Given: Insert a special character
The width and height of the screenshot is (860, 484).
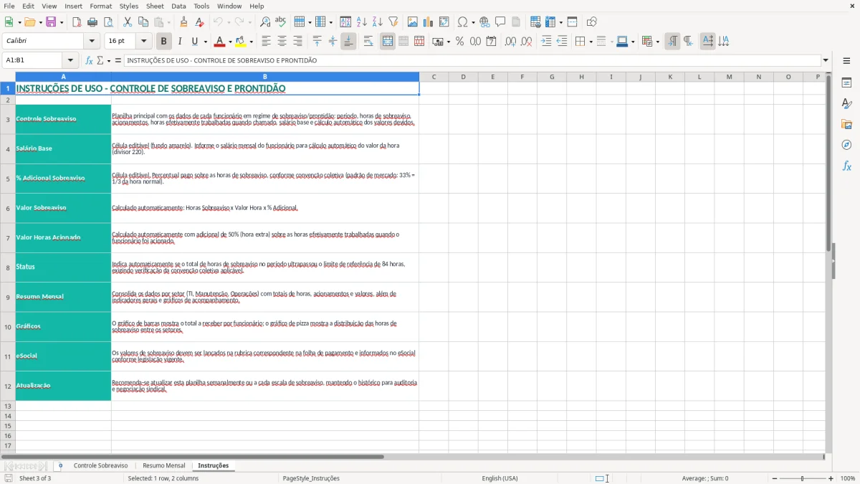Looking at the screenshot, I should [462, 22].
